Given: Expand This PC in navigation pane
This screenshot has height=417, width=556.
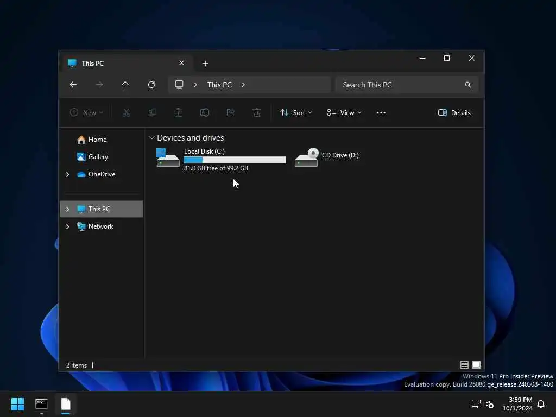Looking at the screenshot, I should [67, 209].
